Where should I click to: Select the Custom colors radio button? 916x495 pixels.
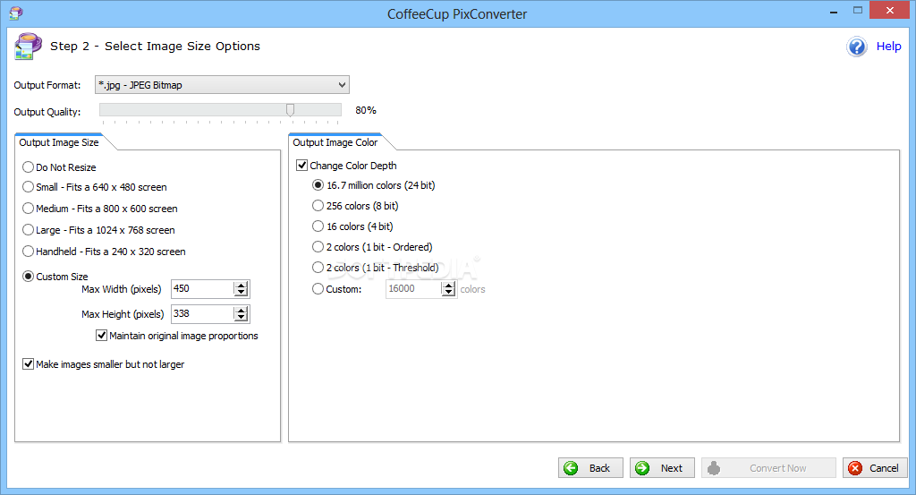coord(318,289)
